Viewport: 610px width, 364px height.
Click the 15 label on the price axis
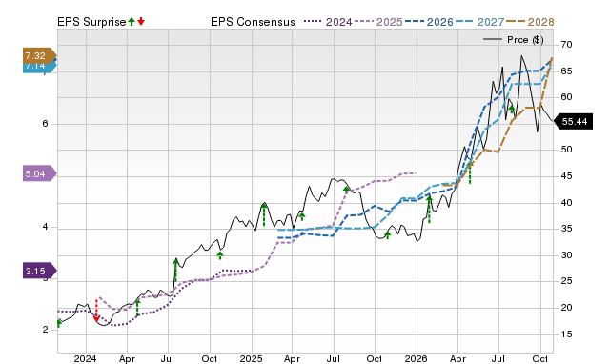(566, 334)
